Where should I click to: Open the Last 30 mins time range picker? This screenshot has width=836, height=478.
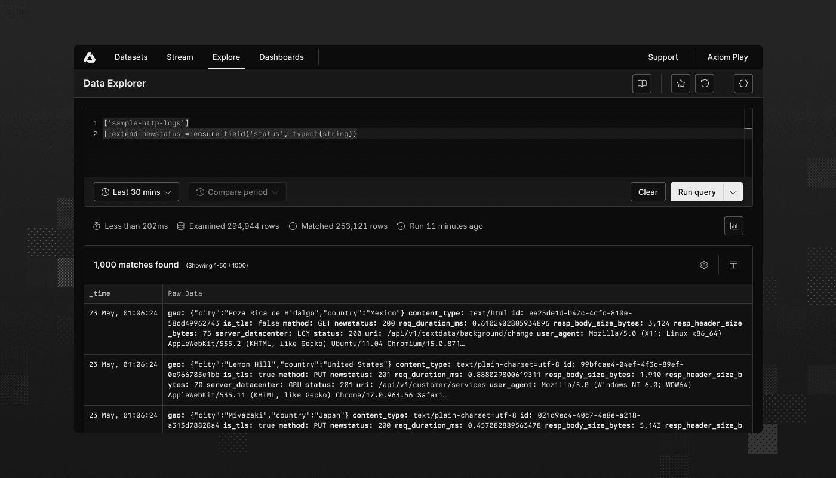[x=136, y=192]
